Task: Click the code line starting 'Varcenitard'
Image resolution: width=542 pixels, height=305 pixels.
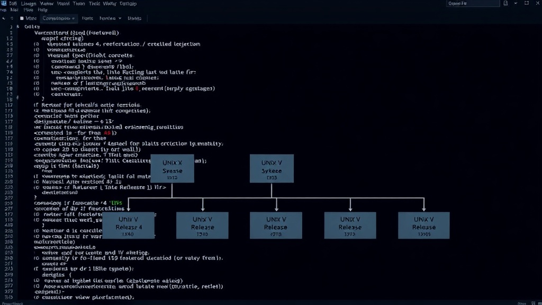Action: pyautogui.click(x=76, y=32)
